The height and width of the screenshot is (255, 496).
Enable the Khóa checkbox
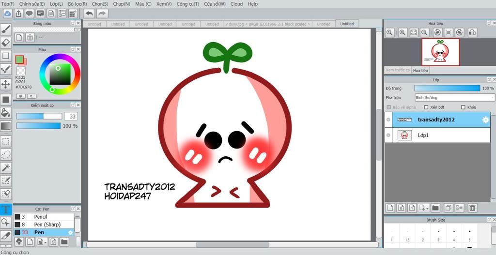pyautogui.click(x=464, y=107)
